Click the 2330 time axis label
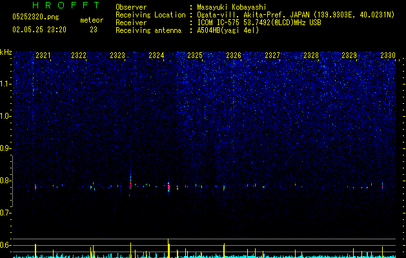The image size is (406, 258). tap(388, 55)
